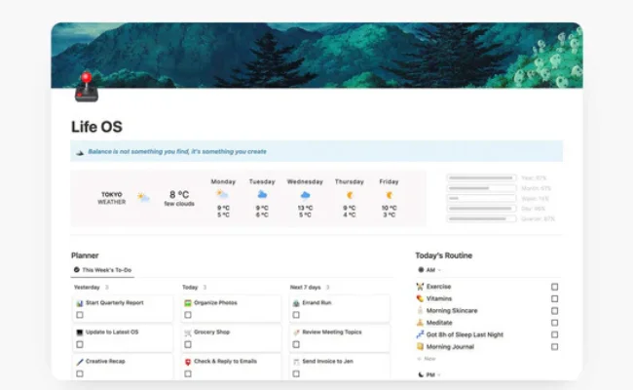
Task: Click the pen icon on Creative Recap
Action: pos(80,362)
